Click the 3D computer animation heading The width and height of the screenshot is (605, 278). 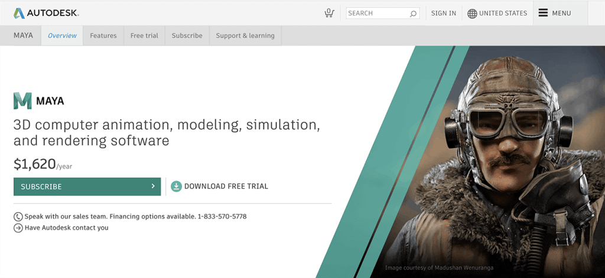[167, 132]
